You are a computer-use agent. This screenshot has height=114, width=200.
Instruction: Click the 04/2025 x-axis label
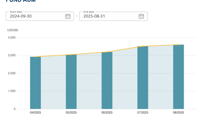[35, 112]
